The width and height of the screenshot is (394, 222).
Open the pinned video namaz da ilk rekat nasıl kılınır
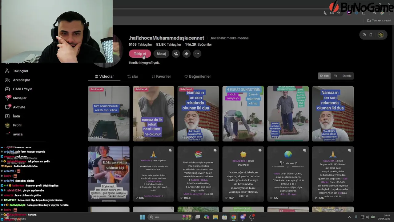tap(153, 114)
